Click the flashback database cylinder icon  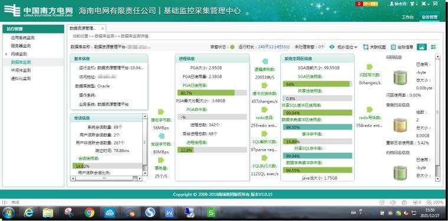click(400, 78)
